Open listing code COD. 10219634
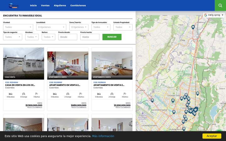The height and width of the screenshot is (141, 226). coord(100,82)
